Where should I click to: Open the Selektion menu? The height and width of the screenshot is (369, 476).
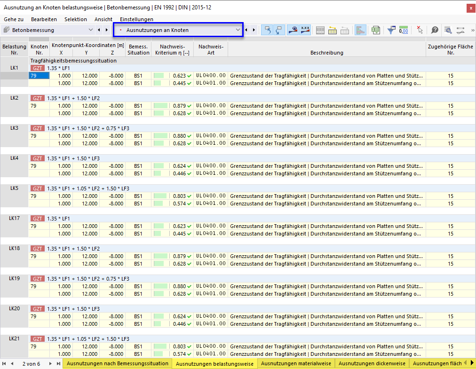[76, 19]
